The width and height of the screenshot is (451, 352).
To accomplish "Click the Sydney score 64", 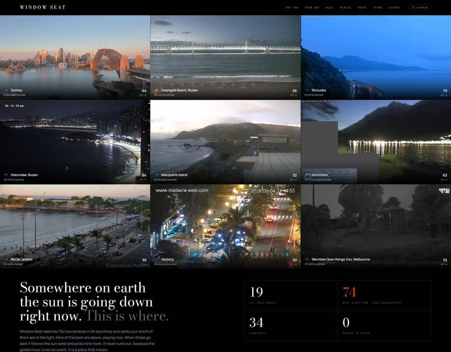I will (144, 91).
